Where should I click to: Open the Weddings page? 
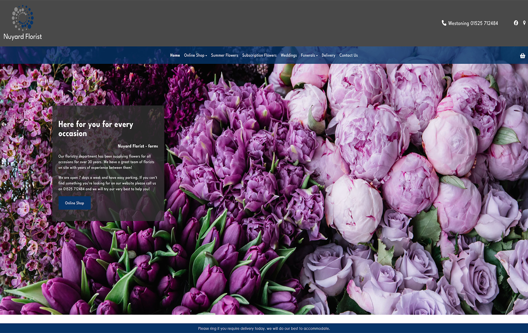pyautogui.click(x=288, y=55)
